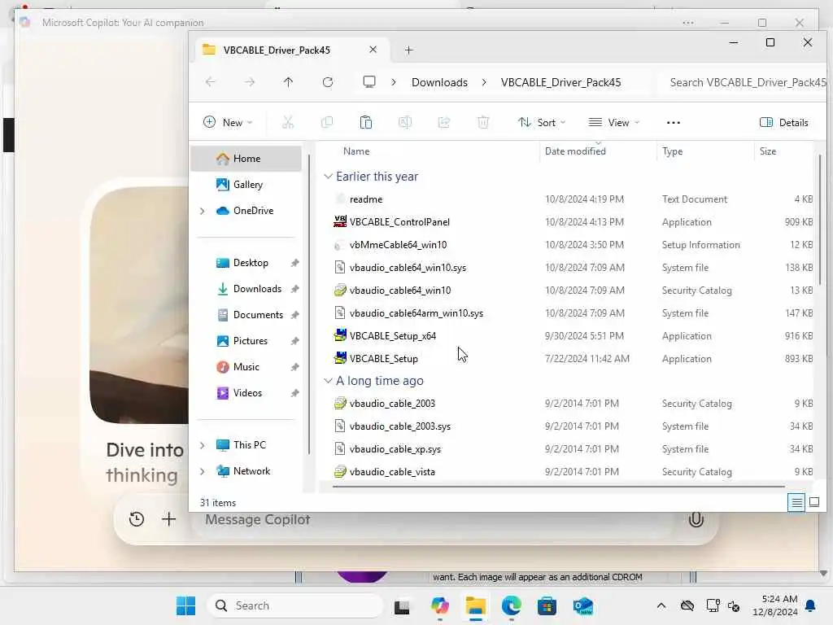
Task: Add a new File Explorer tab
Action: point(408,50)
